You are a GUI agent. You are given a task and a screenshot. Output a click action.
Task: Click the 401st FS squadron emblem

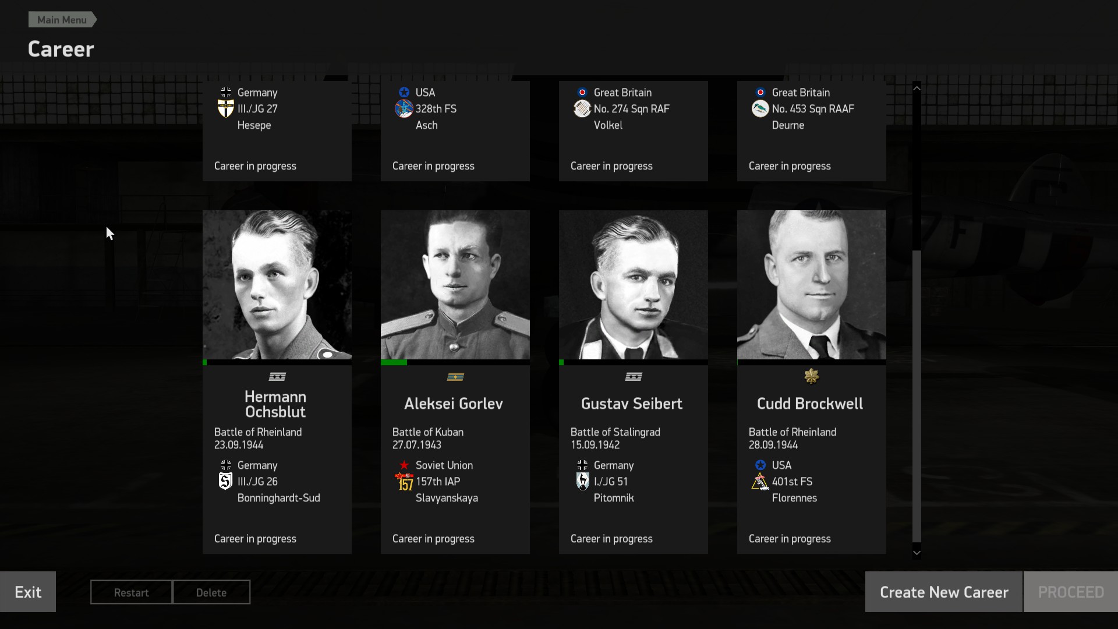(x=760, y=482)
